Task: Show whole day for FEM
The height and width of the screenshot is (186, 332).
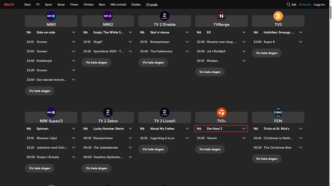Action: 267,159
